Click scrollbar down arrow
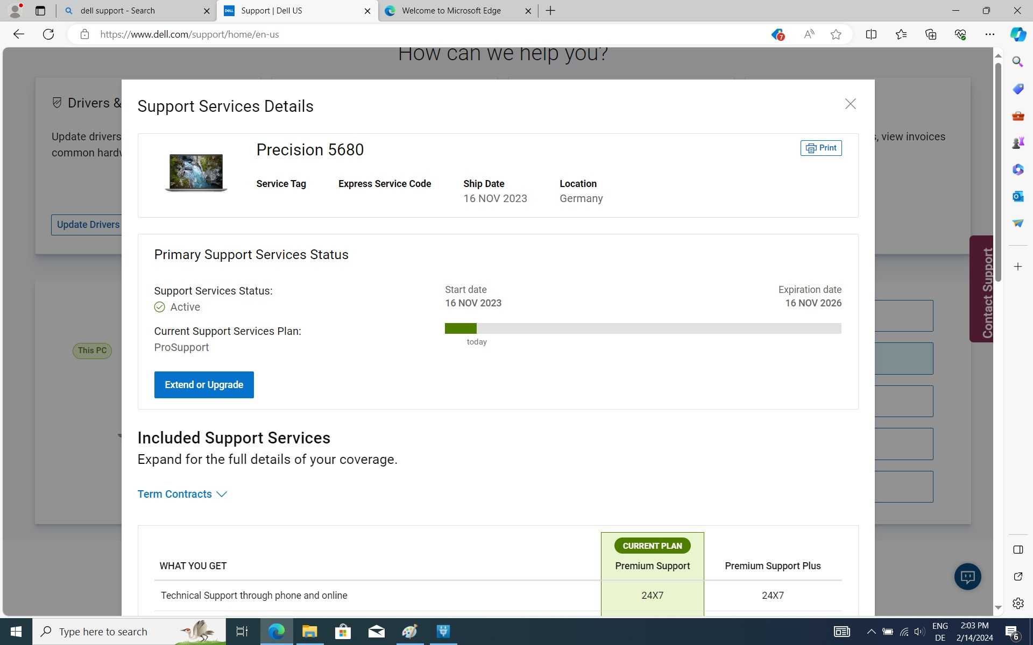1033x645 pixels. 998,607
